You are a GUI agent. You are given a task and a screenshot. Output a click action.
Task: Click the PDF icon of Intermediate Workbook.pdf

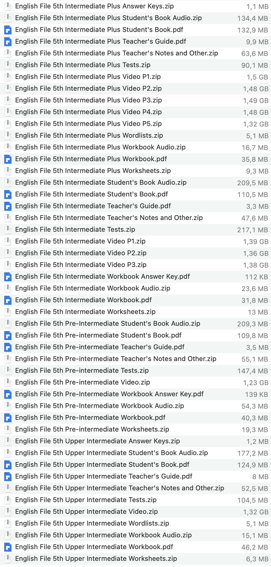click(8, 300)
